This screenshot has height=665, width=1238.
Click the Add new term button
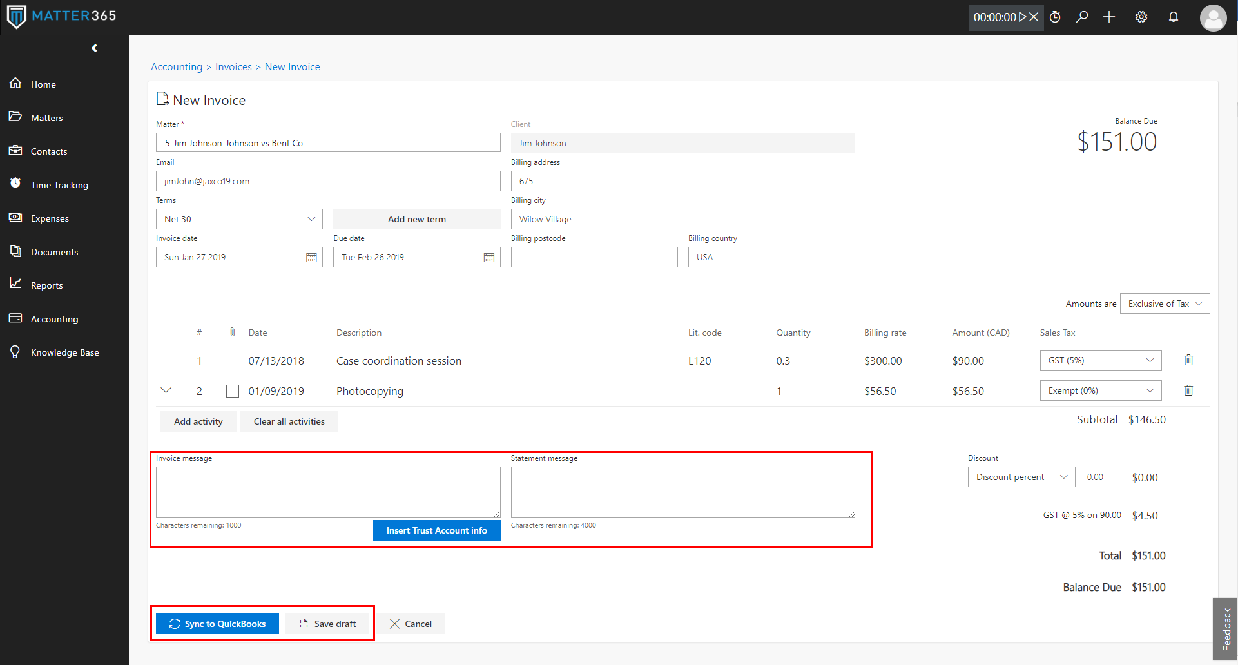[x=417, y=219]
